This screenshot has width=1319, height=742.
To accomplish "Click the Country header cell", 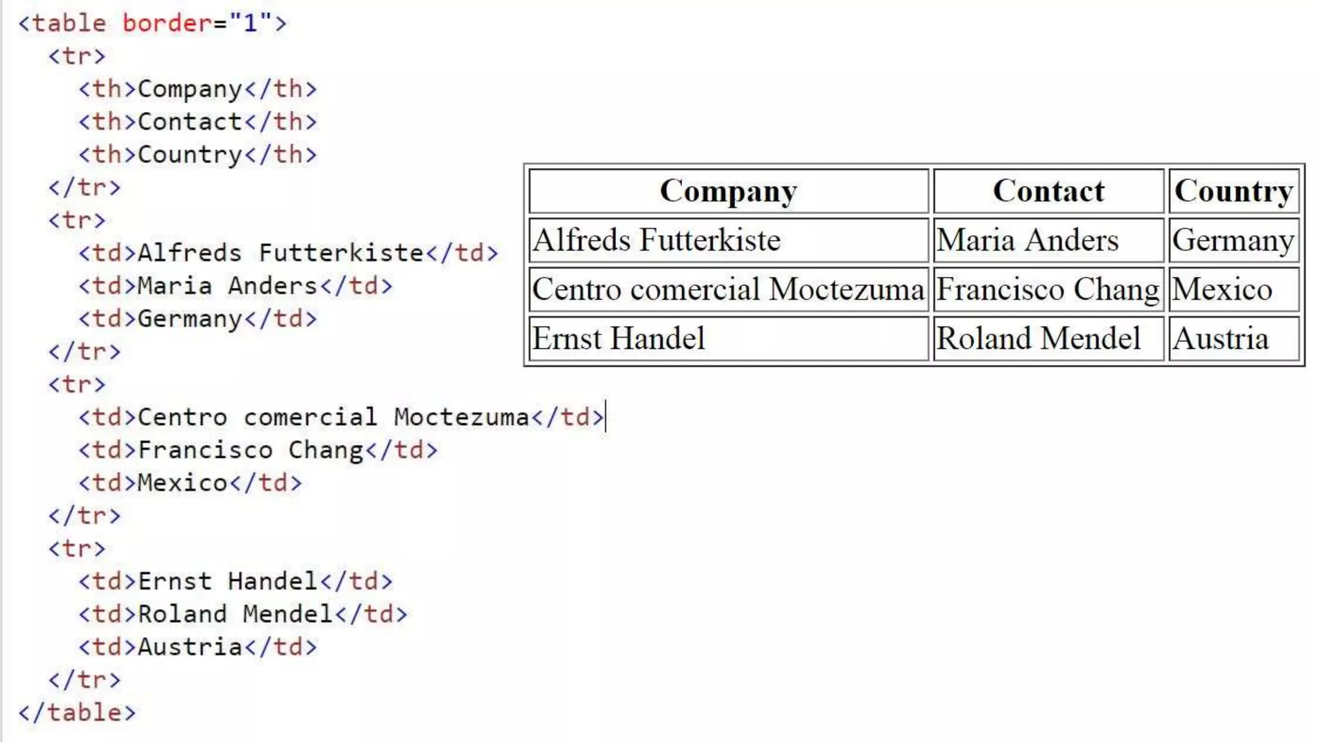I will point(1233,191).
